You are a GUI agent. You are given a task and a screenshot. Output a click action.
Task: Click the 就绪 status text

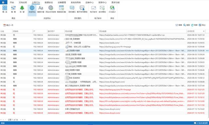pos(3,123)
